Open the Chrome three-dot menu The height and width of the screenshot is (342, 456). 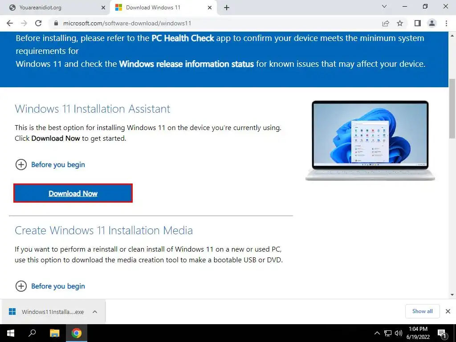pyautogui.click(x=446, y=23)
